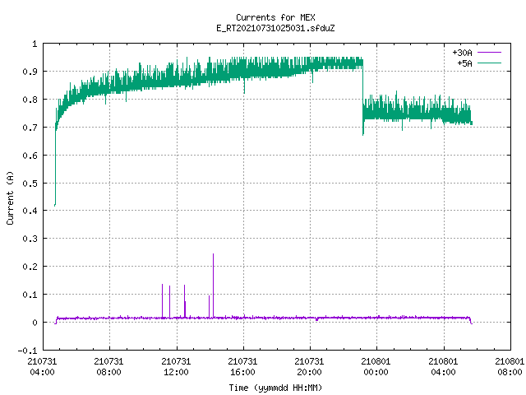Select the filename E_RT20210731025031.sfduZ subtitle
The height and width of the screenshot is (395, 526).
coord(275,28)
